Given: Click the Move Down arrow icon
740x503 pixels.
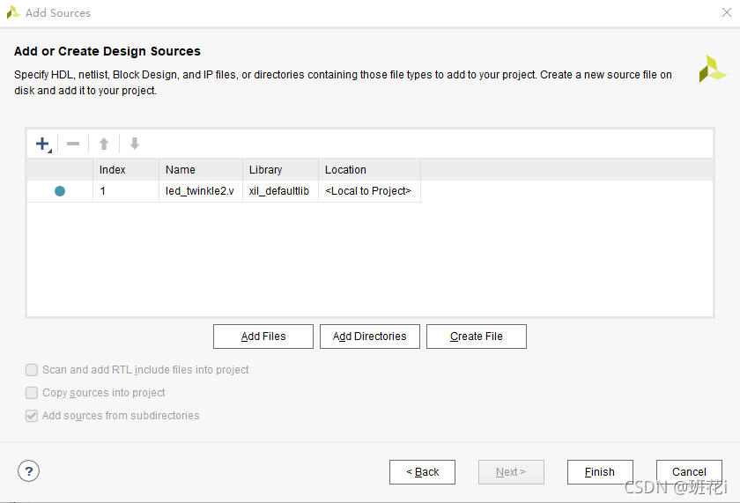Looking at the screenshot, I should pyautogui.click(x=135, y=144).
